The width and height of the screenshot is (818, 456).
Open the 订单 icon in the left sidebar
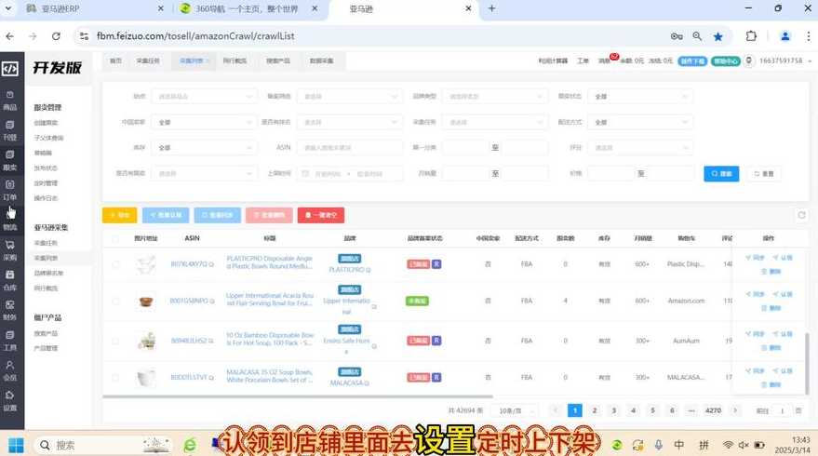(10, 191)
